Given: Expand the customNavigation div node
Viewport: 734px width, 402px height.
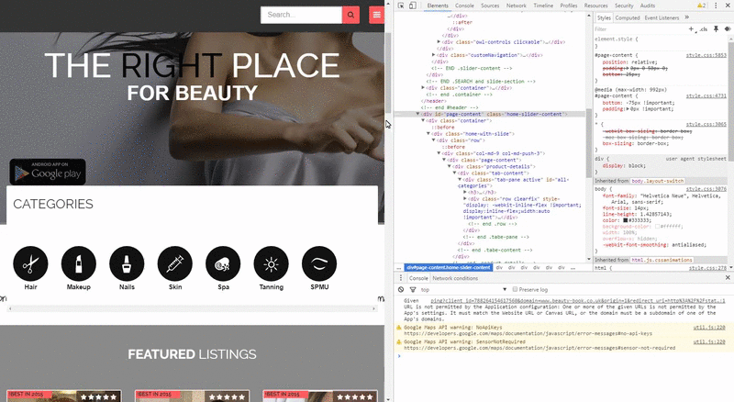Looking at the screenshot, I should click(433, 55).
